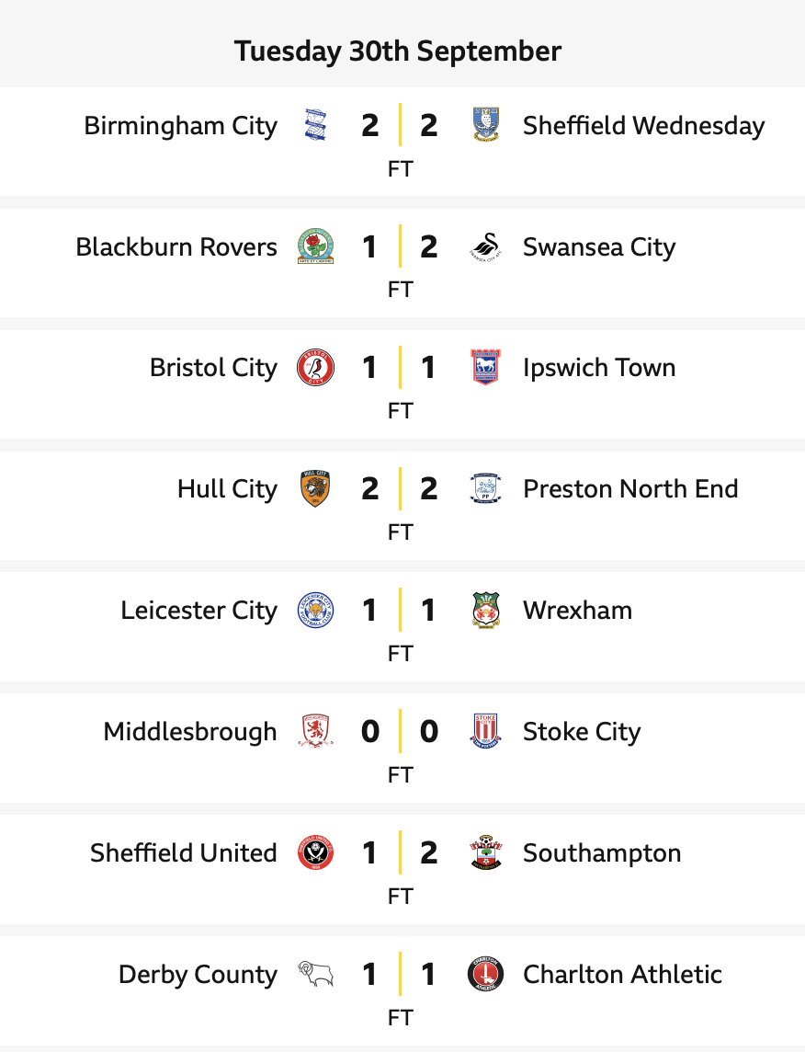
Task: Click the Blackburn Rovers rose crest
Action: [x=315, y=246]
